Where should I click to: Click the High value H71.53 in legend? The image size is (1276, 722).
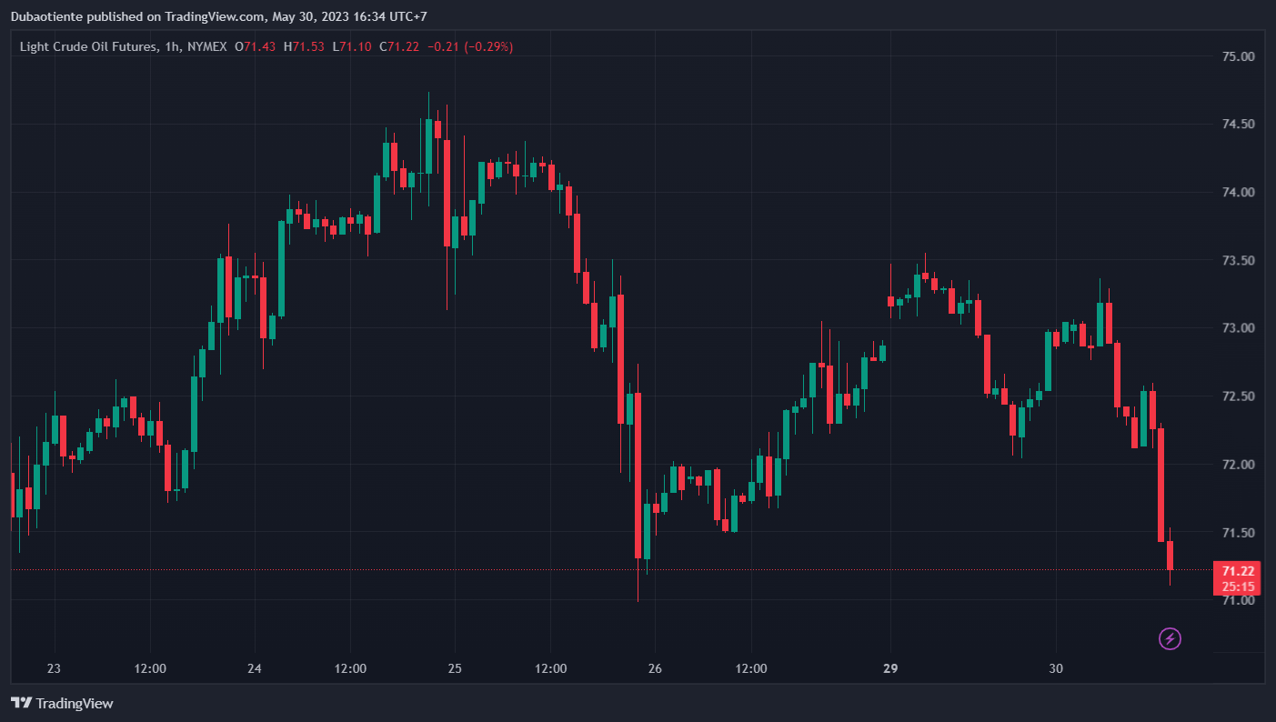(304, 46)
